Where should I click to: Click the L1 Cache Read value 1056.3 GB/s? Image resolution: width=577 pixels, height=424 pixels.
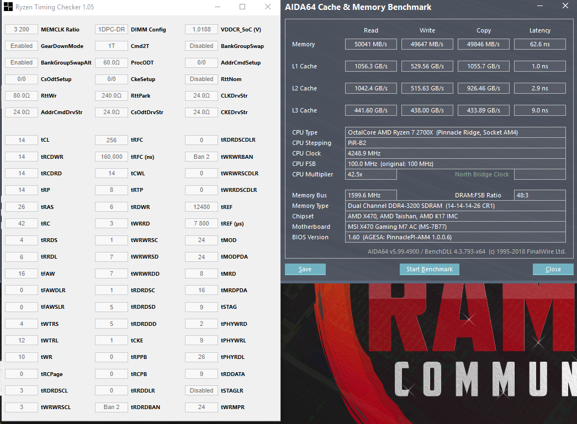pos(371,66)
